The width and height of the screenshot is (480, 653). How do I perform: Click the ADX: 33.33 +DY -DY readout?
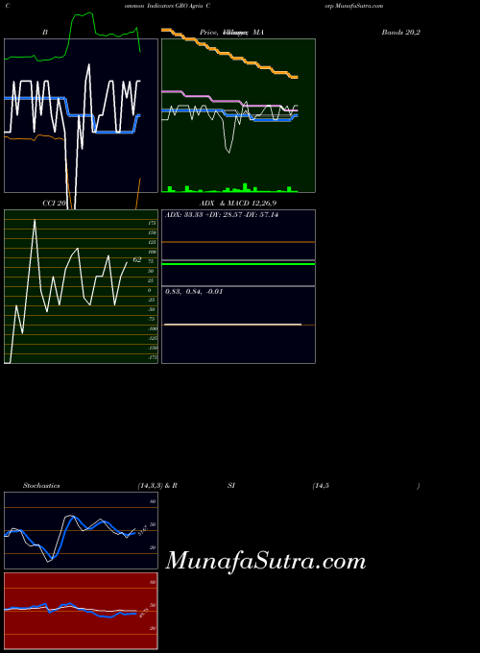coord(222,215)
